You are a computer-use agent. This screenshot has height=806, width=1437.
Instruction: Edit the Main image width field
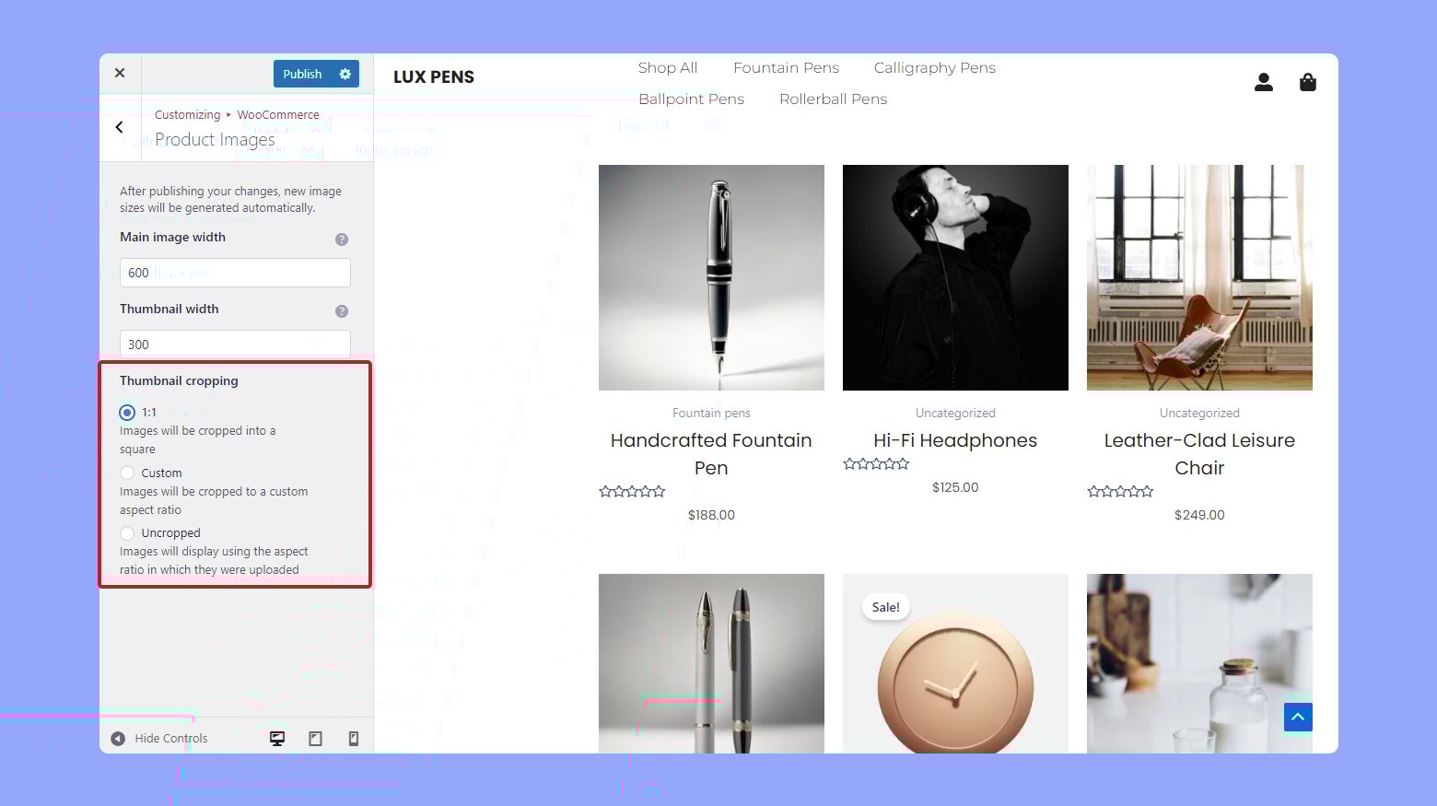235,272
